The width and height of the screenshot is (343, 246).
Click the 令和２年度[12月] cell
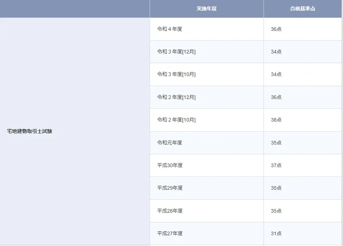[207, 97]
